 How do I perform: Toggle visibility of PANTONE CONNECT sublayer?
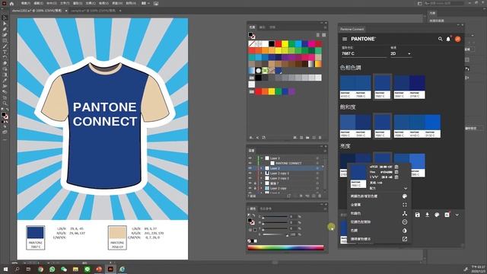coord(250,163)
